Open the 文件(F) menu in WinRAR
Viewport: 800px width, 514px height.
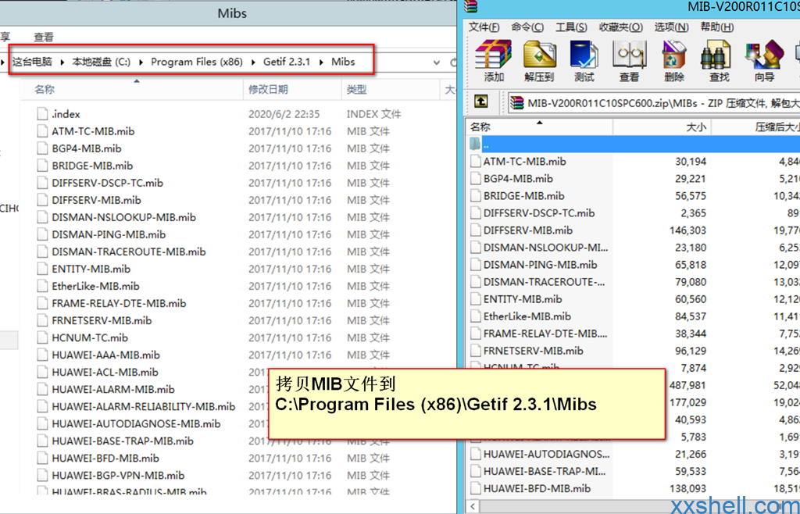point(484,27)
